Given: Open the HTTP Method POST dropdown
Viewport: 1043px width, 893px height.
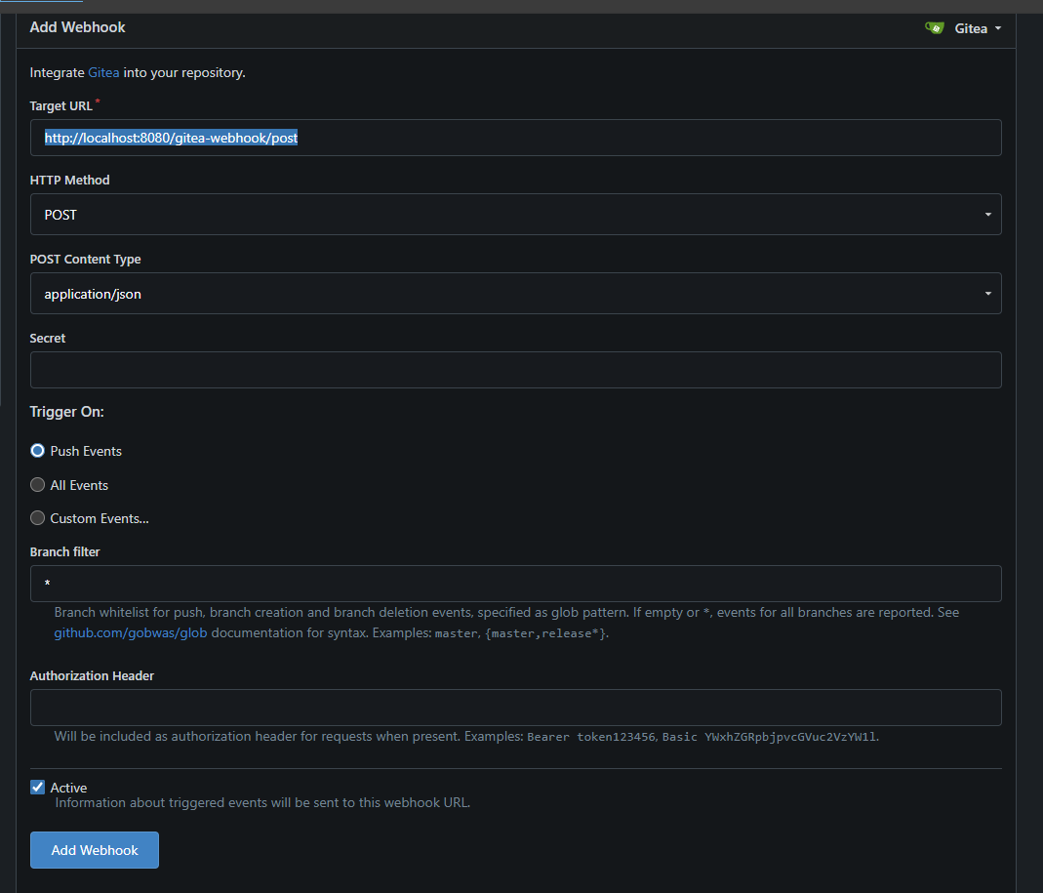Looking at the screenshot, I should point(515,215).
